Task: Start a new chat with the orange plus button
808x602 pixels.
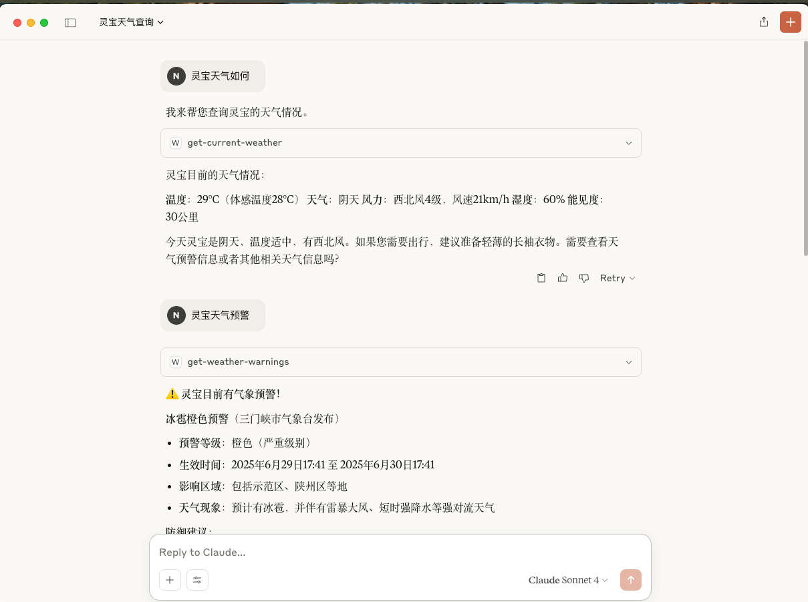Action: click(791, 21)
